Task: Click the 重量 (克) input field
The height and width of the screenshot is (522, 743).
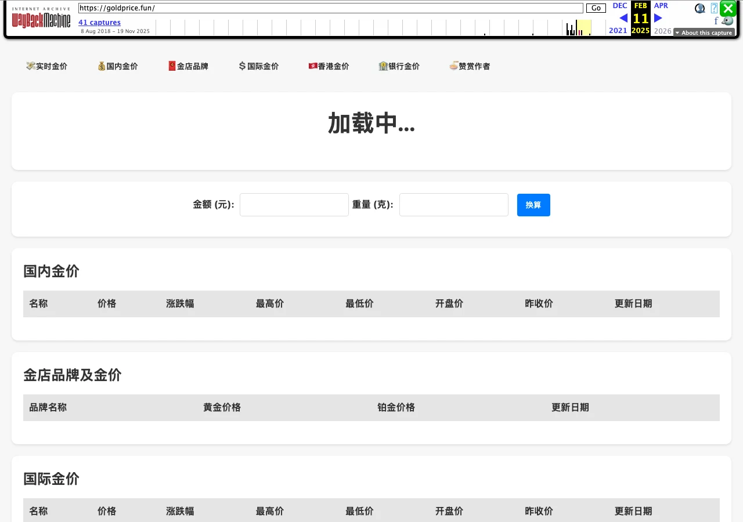Action: pyautogui.click(x=454, y=205)
